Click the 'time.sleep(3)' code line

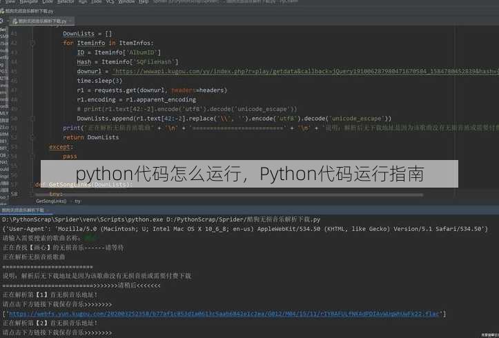[99, 81]
